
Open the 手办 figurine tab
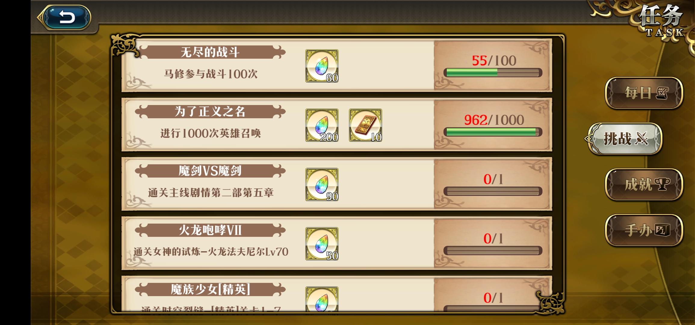(x=644, y=230)
